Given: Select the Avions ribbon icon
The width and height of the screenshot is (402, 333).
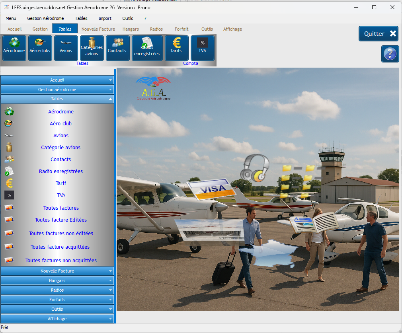Looking at the screenshot, I should tap(66, 48).
